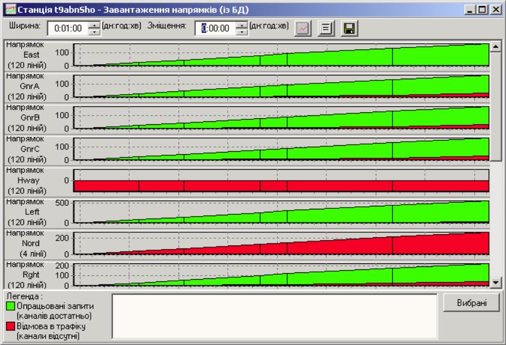Select the East direction label
The width and height of the screenshot is (506, 345).
click(x=31, y=55)
